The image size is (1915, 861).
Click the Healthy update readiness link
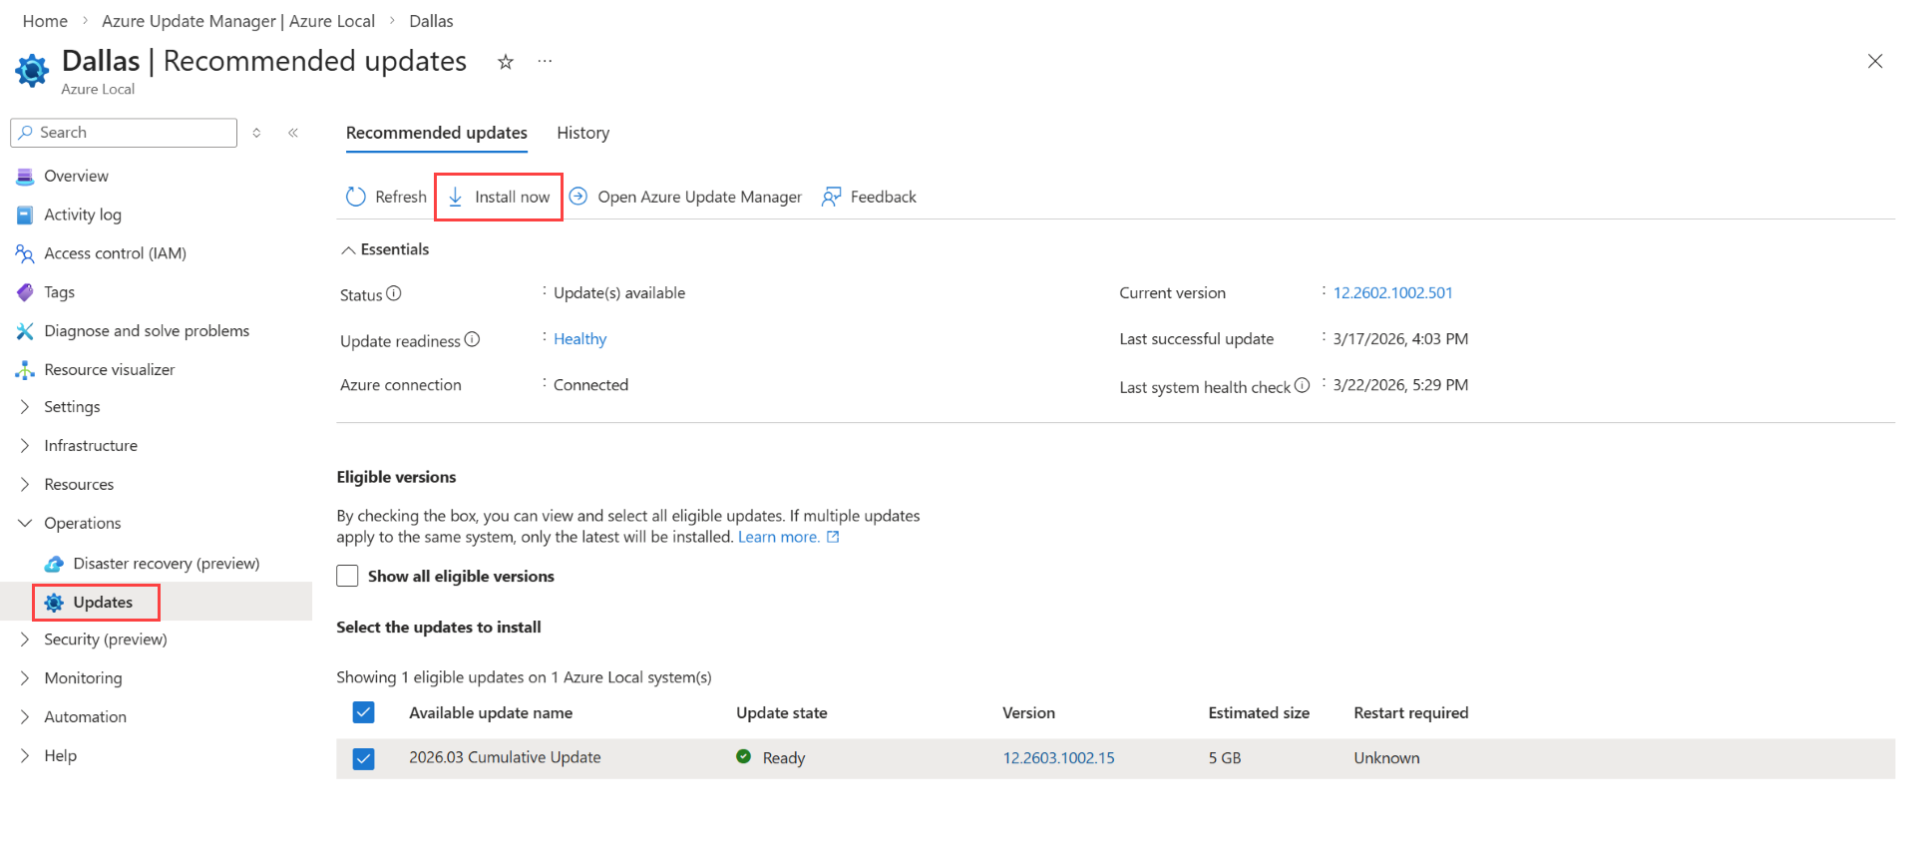pos(579,339)
